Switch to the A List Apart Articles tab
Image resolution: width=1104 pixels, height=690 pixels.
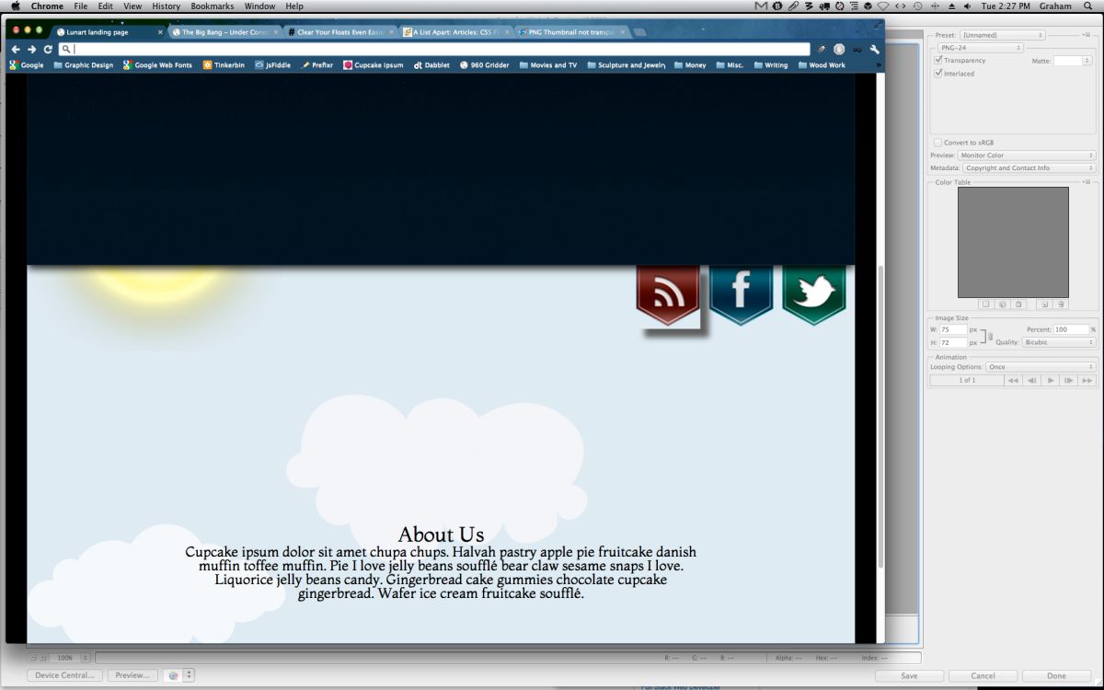pos(454,32)
